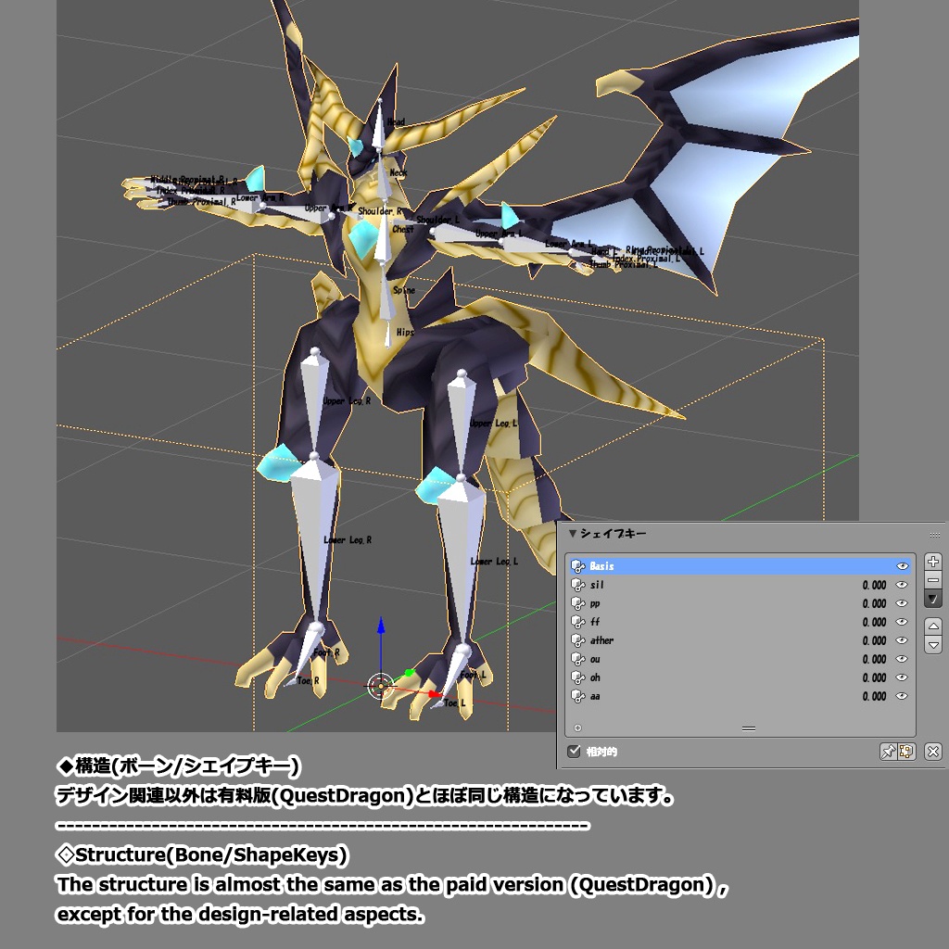The image size is (949, 949).
Task: Toggle the eye visibility of the "sil" shape key
Action: pyautogui.click(x=903, y=585)
